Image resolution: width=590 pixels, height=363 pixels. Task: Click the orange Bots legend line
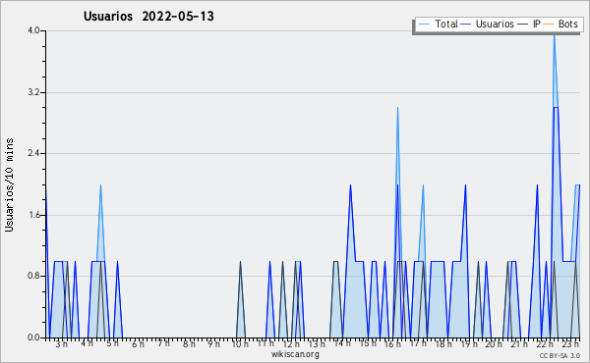tap(549, 24)
